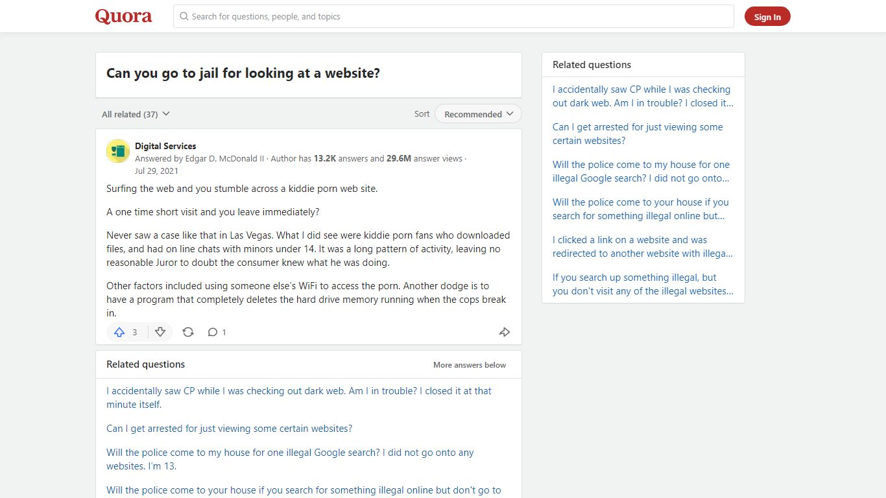Viewport: 886px width, 498px height.
Task: Open lower link 'Will the police come to my house'
Action: click(x=290, y=459)
